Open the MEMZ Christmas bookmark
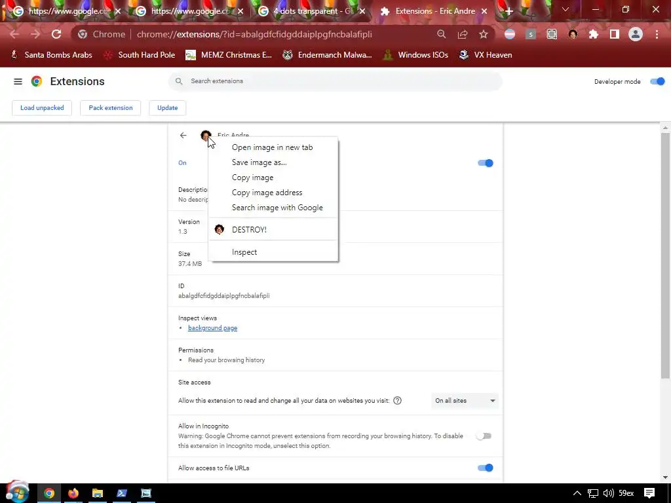Viewport: 671px width, 503px height. (229, 55)
